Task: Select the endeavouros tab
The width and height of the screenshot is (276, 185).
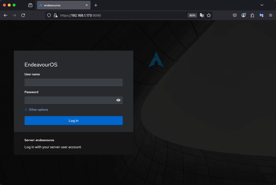Action: 64,5
